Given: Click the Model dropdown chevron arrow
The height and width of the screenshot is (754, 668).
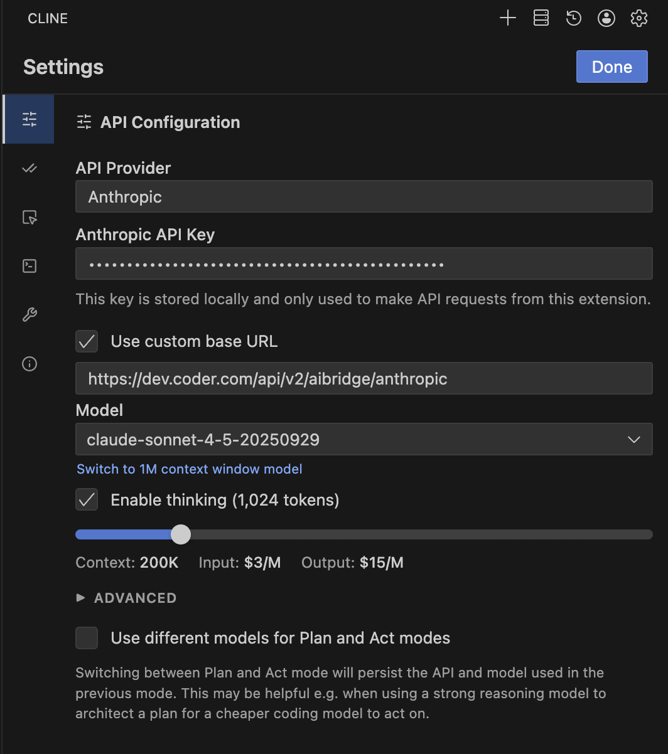Looking at the screenshot, I should [633, 440].
